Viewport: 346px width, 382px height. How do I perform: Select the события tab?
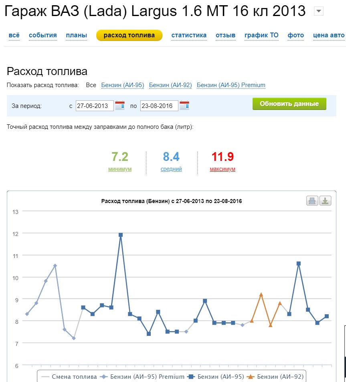(x=42, y=35)
